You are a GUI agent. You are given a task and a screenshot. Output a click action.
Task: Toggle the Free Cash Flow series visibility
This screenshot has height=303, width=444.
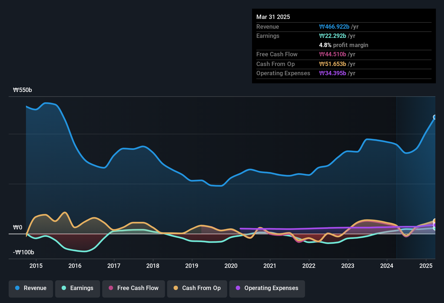click(133, 288)
